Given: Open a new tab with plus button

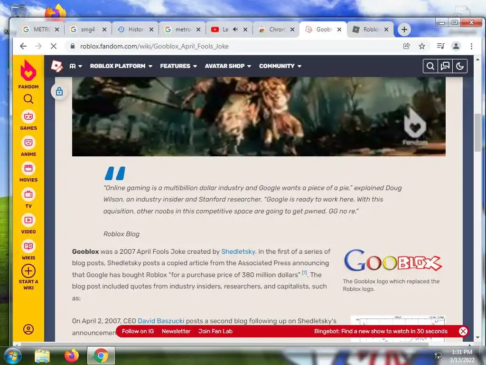Looking at the screenshot, I should pyautogui.click(x=404, y=29).
